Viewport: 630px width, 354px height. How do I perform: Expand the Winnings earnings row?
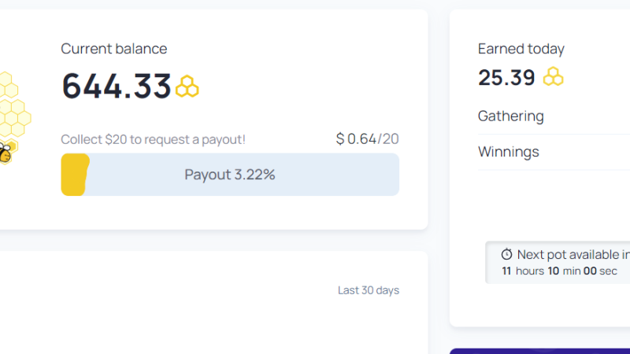click(509, 152)
